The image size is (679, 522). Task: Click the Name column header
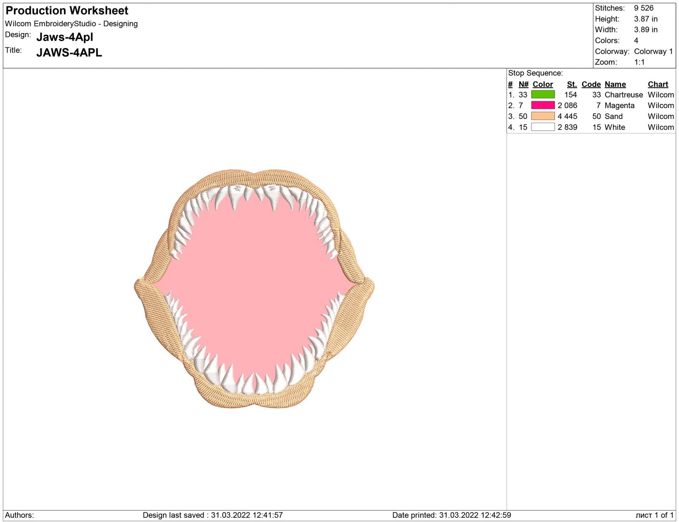615,84
